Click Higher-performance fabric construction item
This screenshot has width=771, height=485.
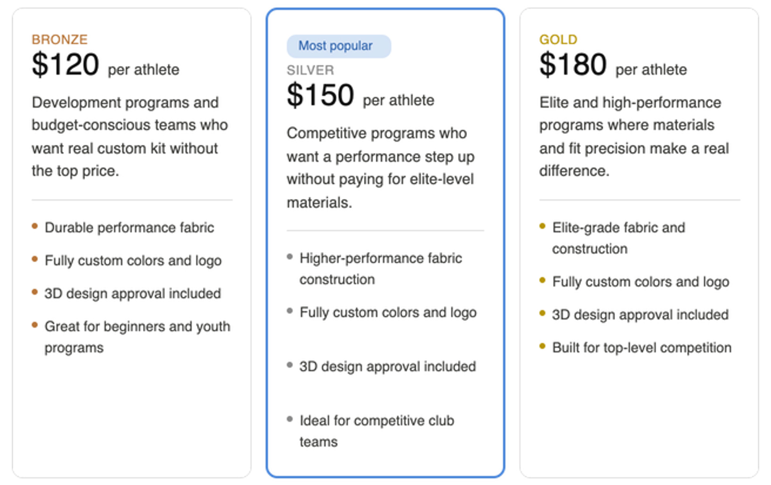click(381, 268)
